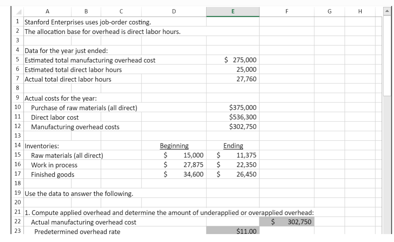Click the $536,300 value cell
Screen dimensions: 394x242
(x=233, y=117)
